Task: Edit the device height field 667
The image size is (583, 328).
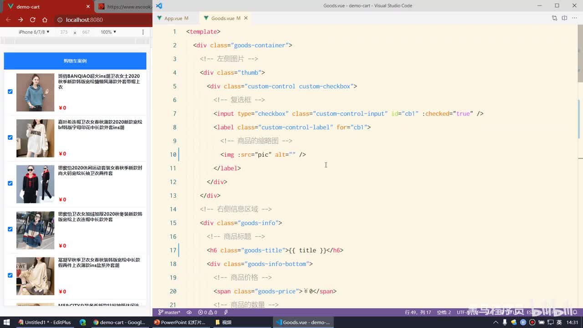Action: coord(86,32)
